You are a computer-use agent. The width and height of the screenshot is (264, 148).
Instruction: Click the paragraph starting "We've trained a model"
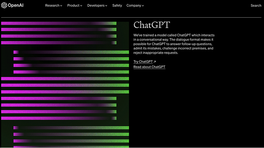click(x=174, y=44)
